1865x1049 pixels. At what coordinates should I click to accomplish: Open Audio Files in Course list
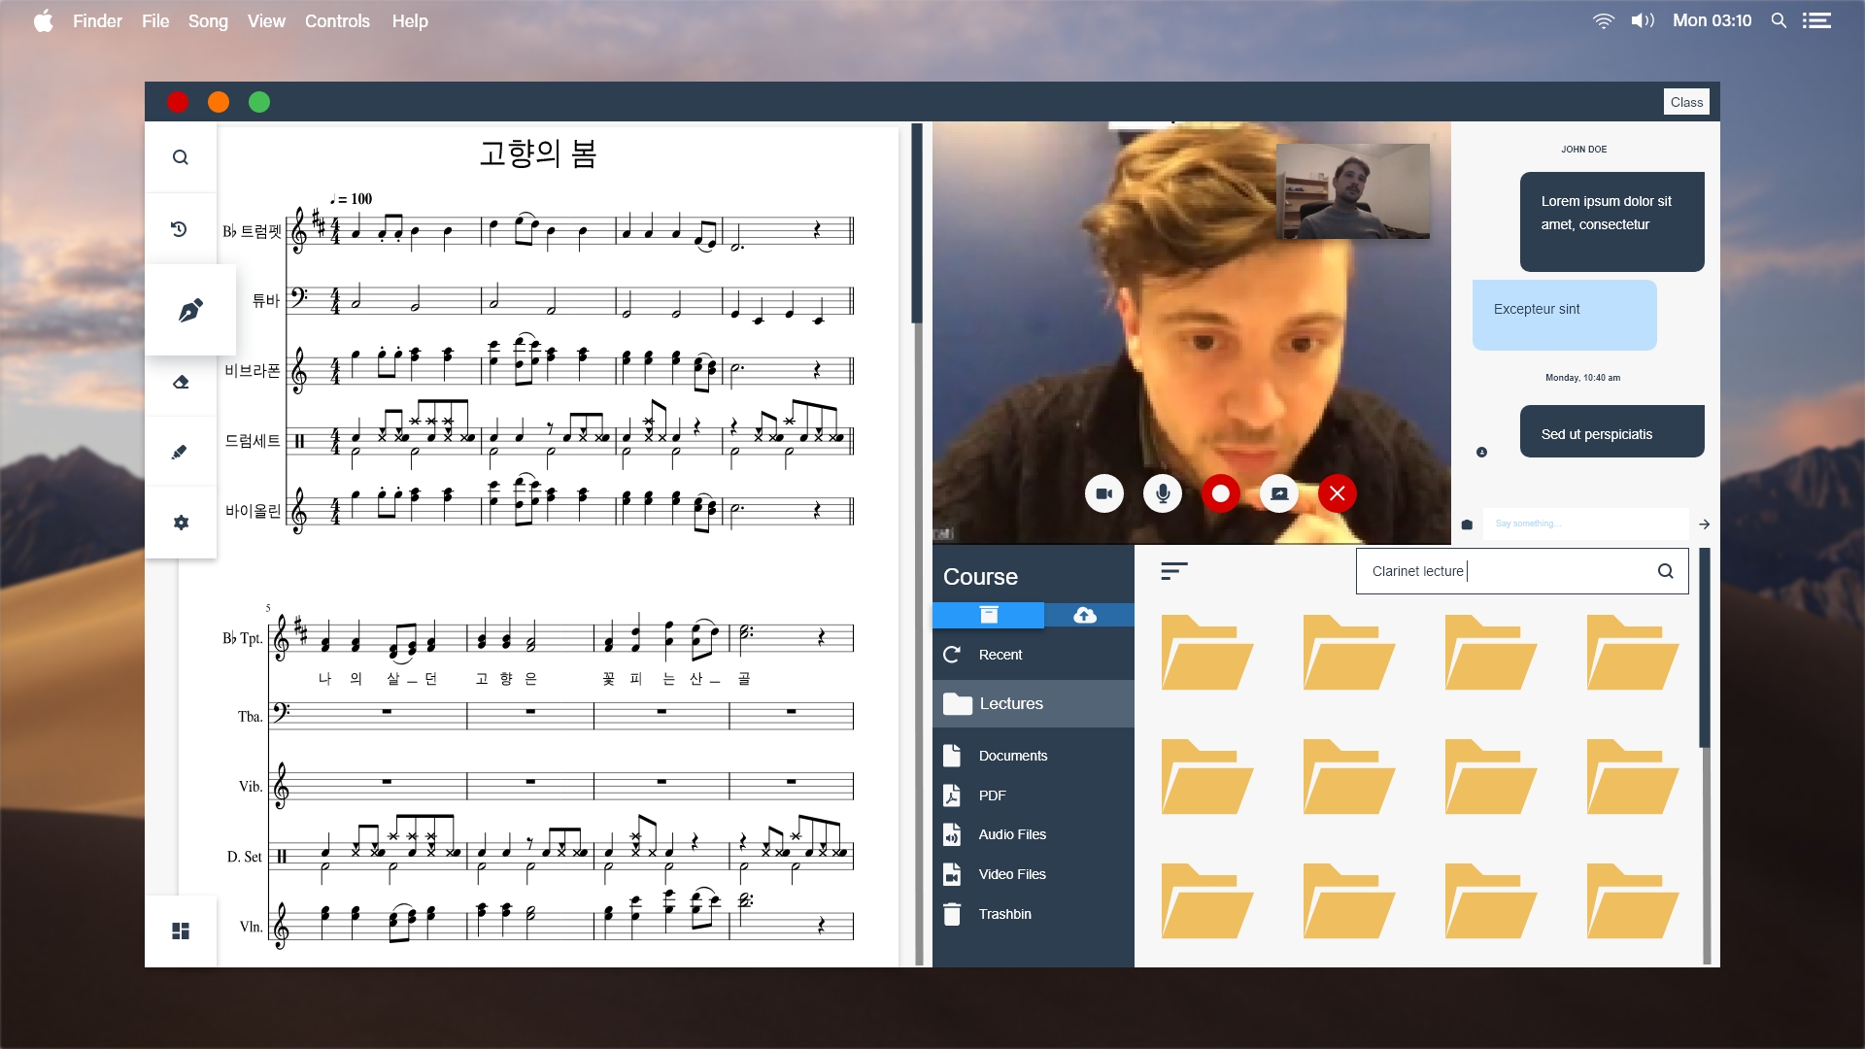pyautogui.click(x=1011, y=834)
